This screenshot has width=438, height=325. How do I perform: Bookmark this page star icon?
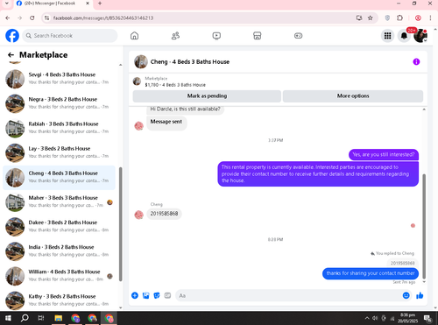pos(371,18)
